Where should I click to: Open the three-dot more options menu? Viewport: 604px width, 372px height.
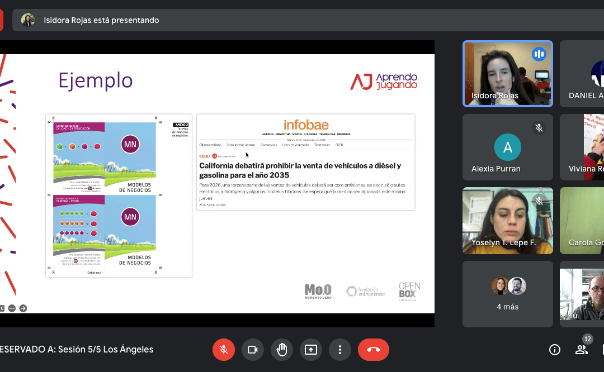(340, 349)
